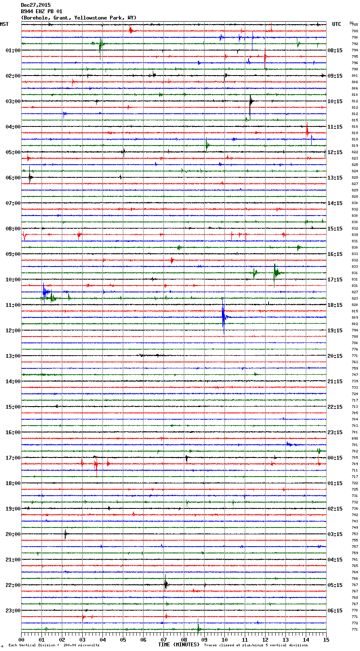
Task: Click UTC time label '08:15'
Action: (x=335, y=51)
